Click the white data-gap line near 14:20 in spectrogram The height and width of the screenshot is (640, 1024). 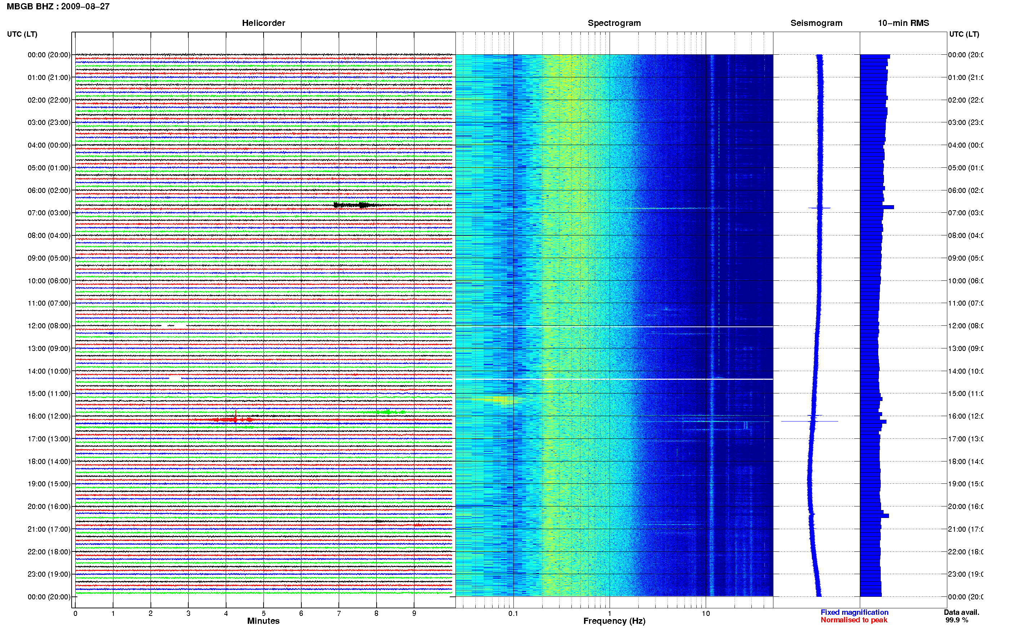click(x=614, y=379)
